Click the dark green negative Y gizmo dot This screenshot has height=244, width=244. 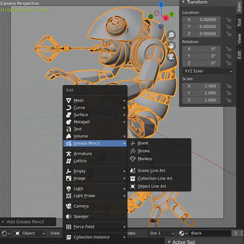(x=151, y=16)
